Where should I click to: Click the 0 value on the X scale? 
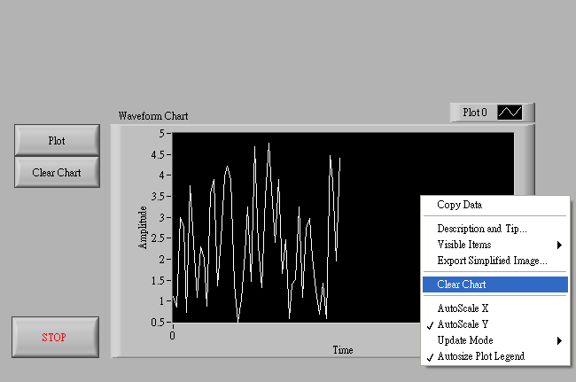[172, 335]
